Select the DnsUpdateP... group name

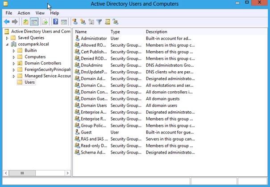[94, 72]
